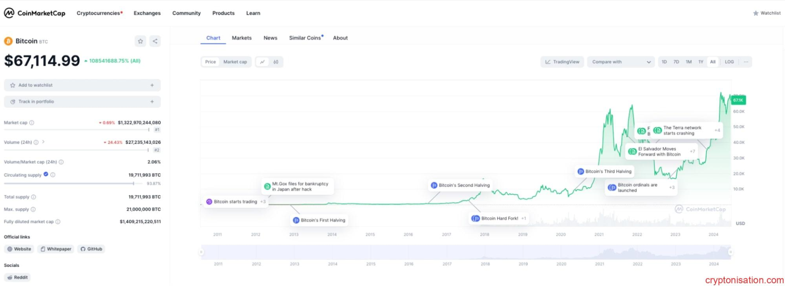Star Bitcoin with the favorite icon
785x286 pixels.
(140, 41)
